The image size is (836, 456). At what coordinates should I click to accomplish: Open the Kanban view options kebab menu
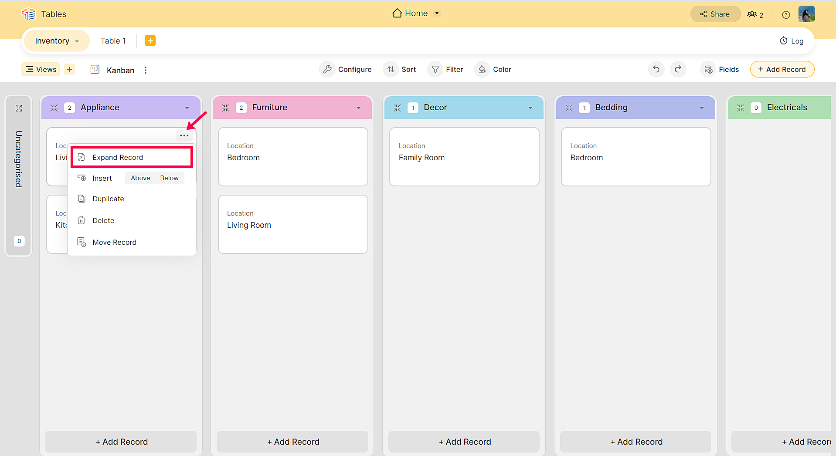click(146, 70)
